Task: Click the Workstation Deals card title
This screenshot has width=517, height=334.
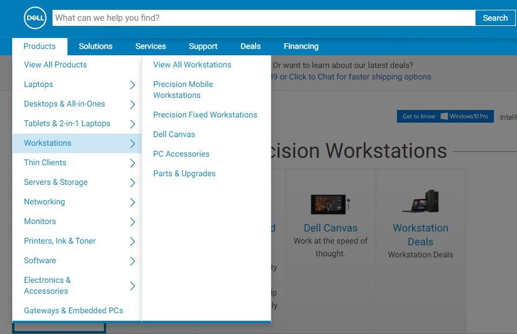Action: (421, 235)
